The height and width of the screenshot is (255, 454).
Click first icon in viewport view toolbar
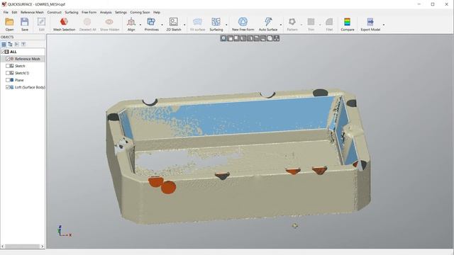coord(223,38)
